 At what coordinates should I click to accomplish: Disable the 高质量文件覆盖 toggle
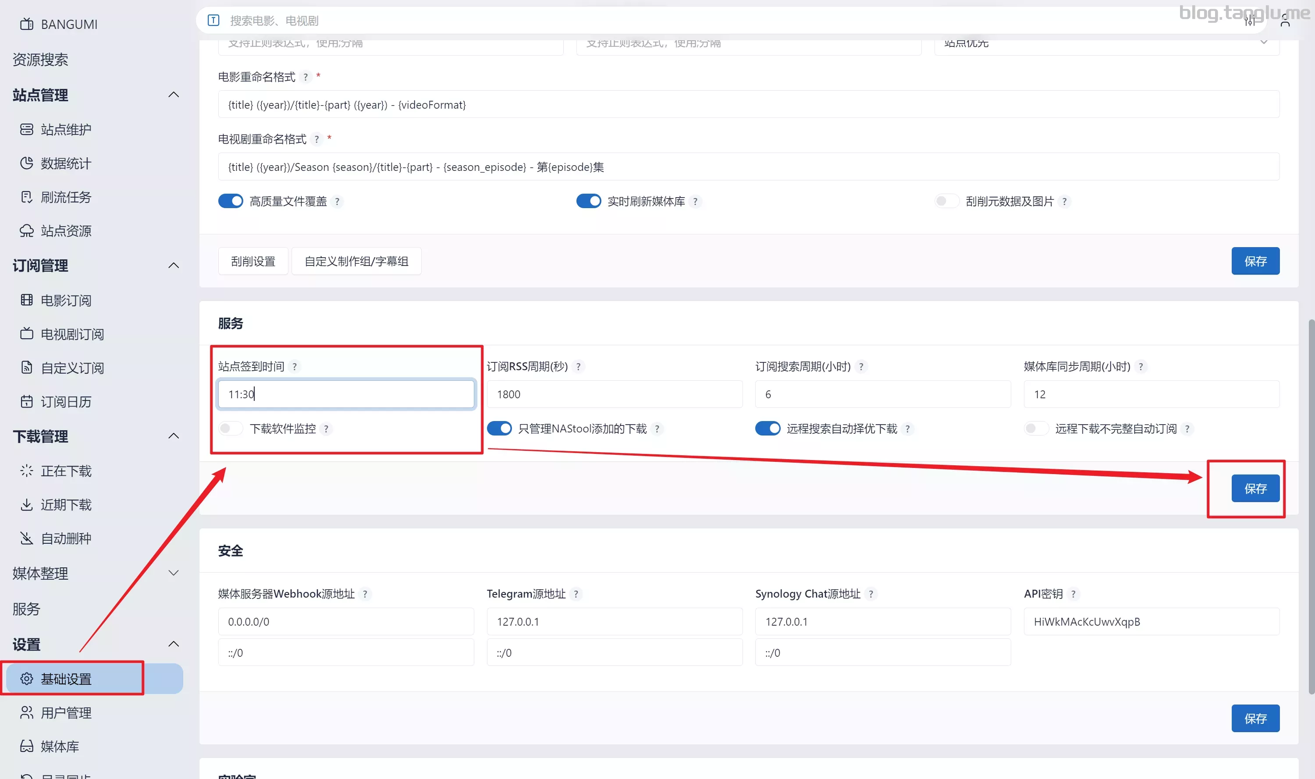pos(231,201)
